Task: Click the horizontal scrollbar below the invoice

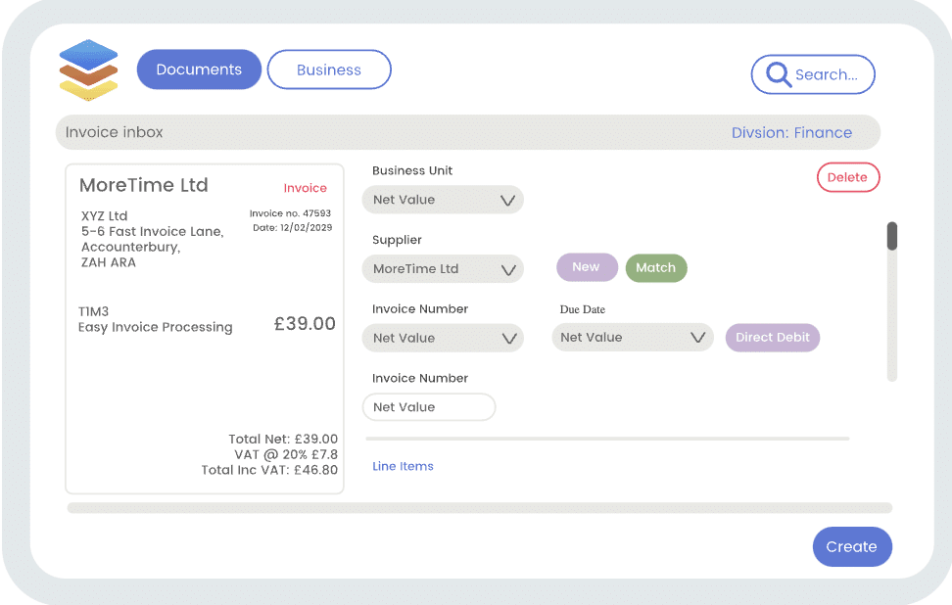Action: [479, 508]
